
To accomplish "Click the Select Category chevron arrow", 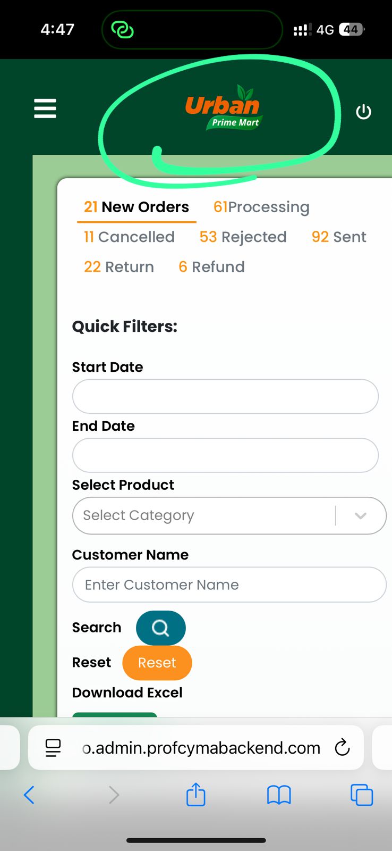I will pyautogui.click(x=361, y=515).
